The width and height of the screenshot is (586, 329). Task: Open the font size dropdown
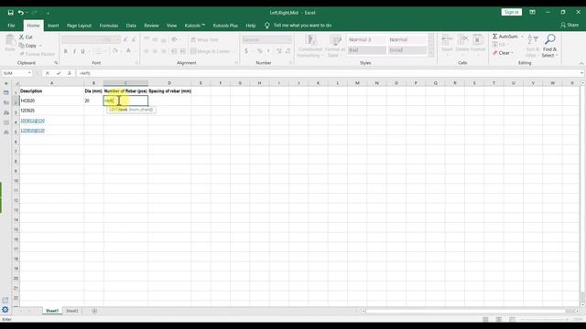click(x=118, y=39)
